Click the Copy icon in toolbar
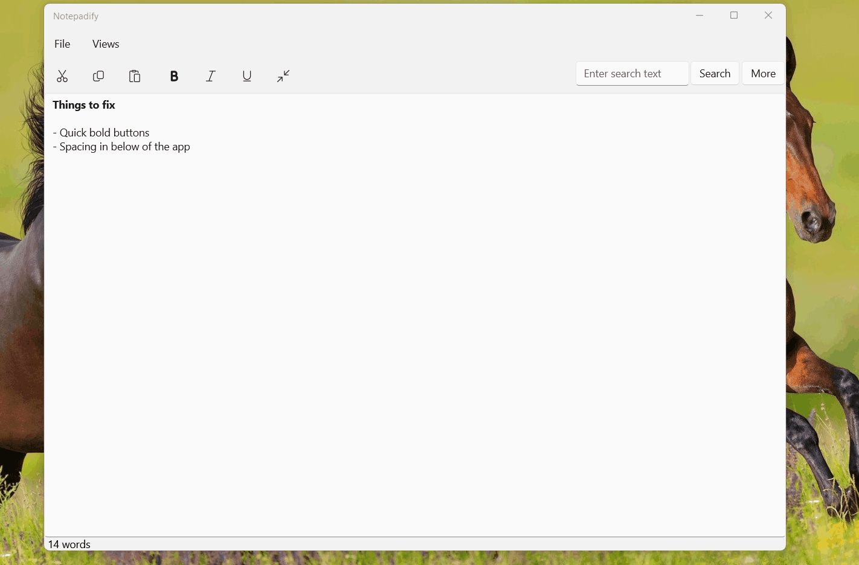The image size is (859, 565). 98,76
